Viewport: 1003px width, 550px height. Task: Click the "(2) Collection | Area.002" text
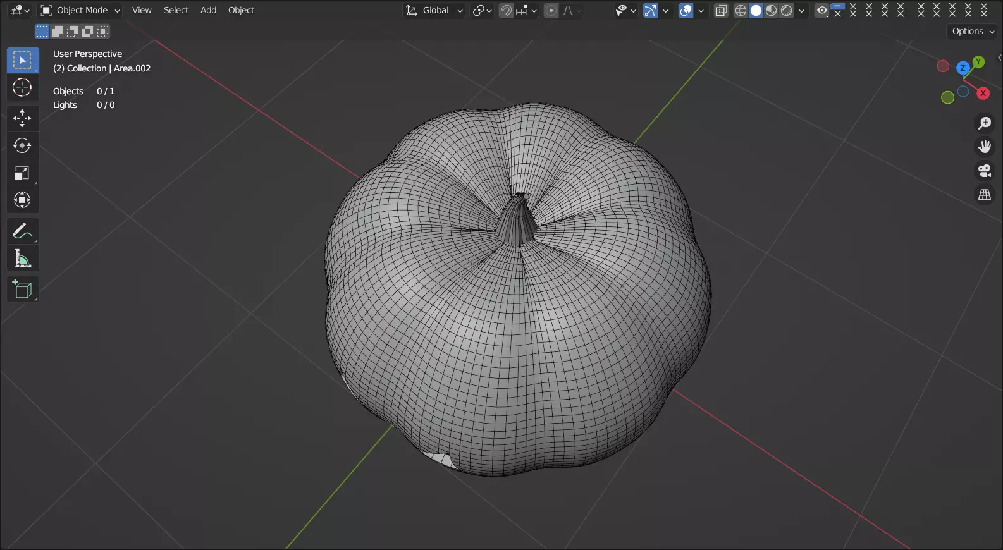(x=102, y=68)
